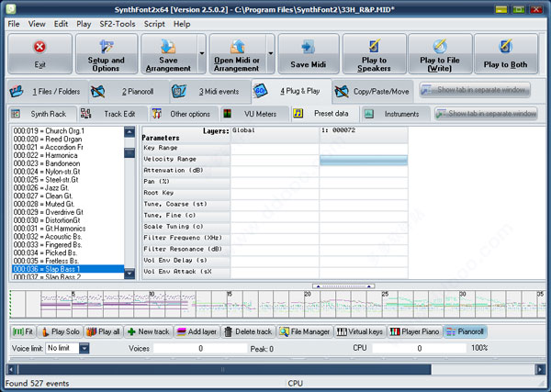The image size is (551, 392).
Task: Click highlighted Velocity Range layer cell
Action: click(364, 160)
